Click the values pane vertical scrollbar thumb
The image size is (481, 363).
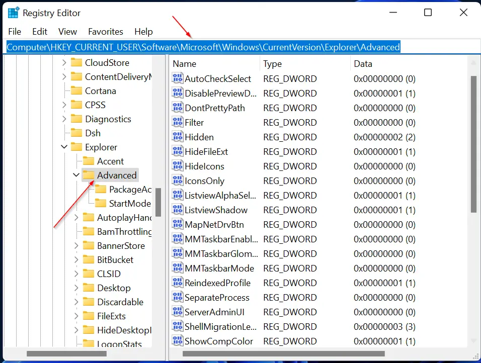pyautogui.click(x=473, y=144)
